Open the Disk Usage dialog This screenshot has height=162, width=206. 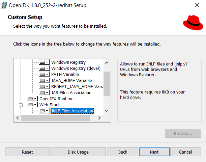coord(78,152)
